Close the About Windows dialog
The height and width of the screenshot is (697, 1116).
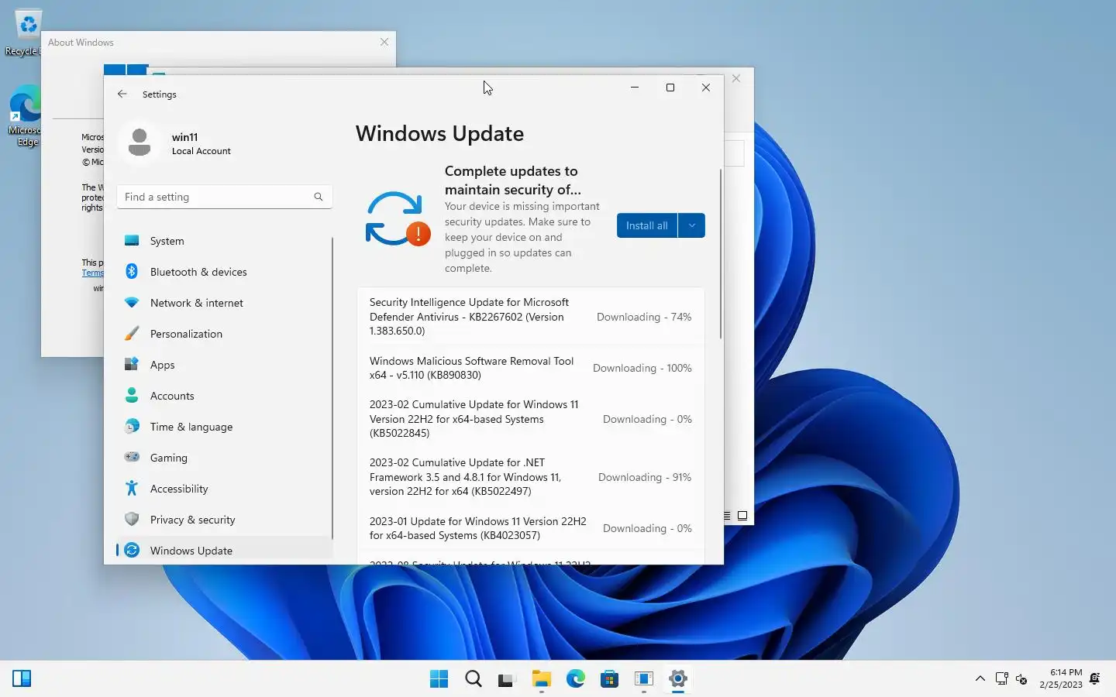[384, 42]
